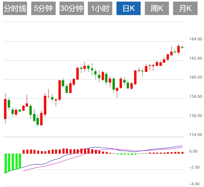Click the 162.00 price axis label

click(x=196, y=58)
